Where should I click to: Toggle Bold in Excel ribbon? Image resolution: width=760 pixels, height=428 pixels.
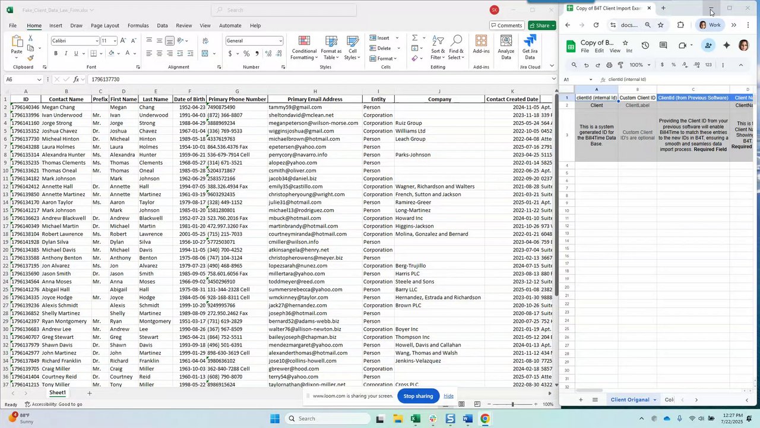click(56, 53)
